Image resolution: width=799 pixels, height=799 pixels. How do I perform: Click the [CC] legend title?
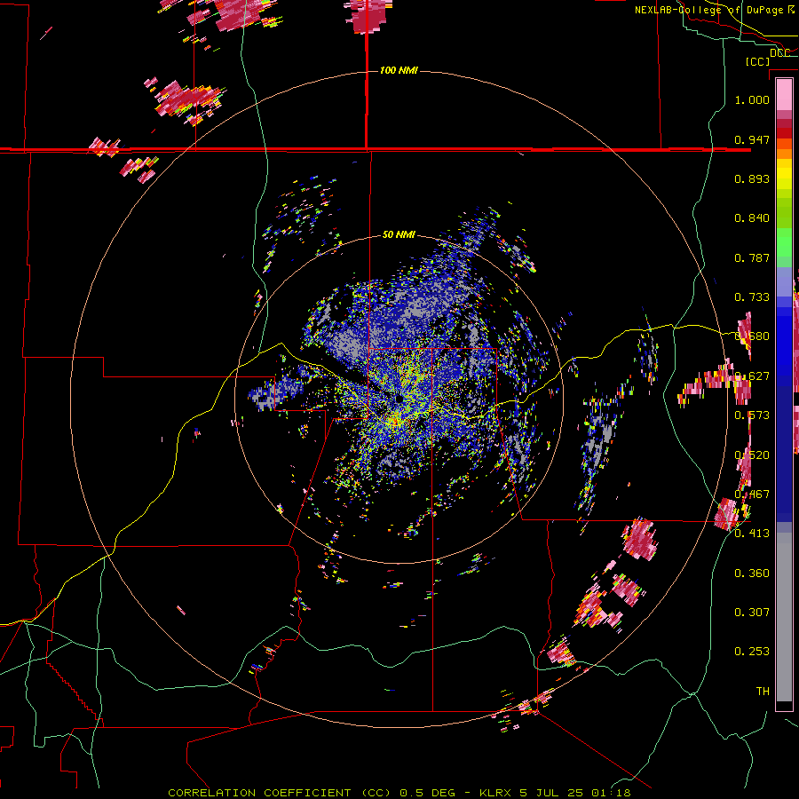click(757, 61)
